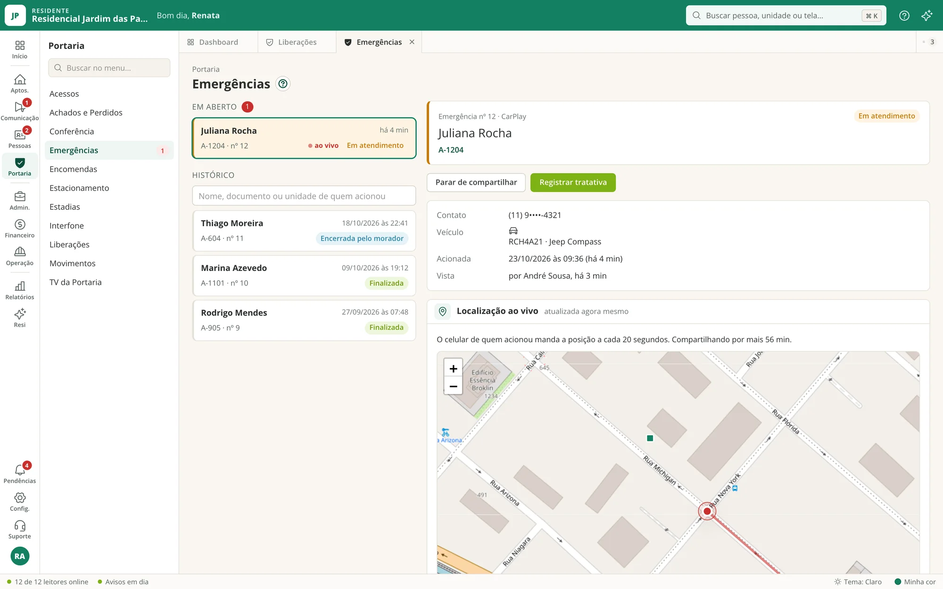Open Minha cor color picker

pos(915,582)
